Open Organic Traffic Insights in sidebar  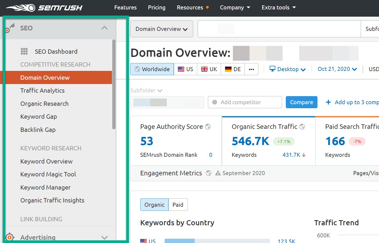tap(52, 200)
